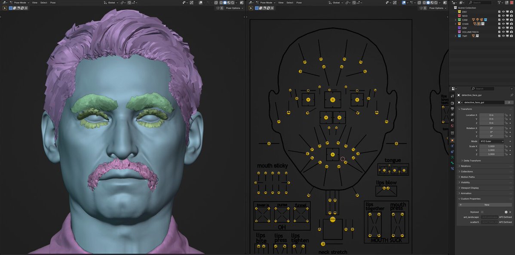This screenshot has height=255, width=515.
Task: Open the Output properties tab icon
Action: click(452, 109)
